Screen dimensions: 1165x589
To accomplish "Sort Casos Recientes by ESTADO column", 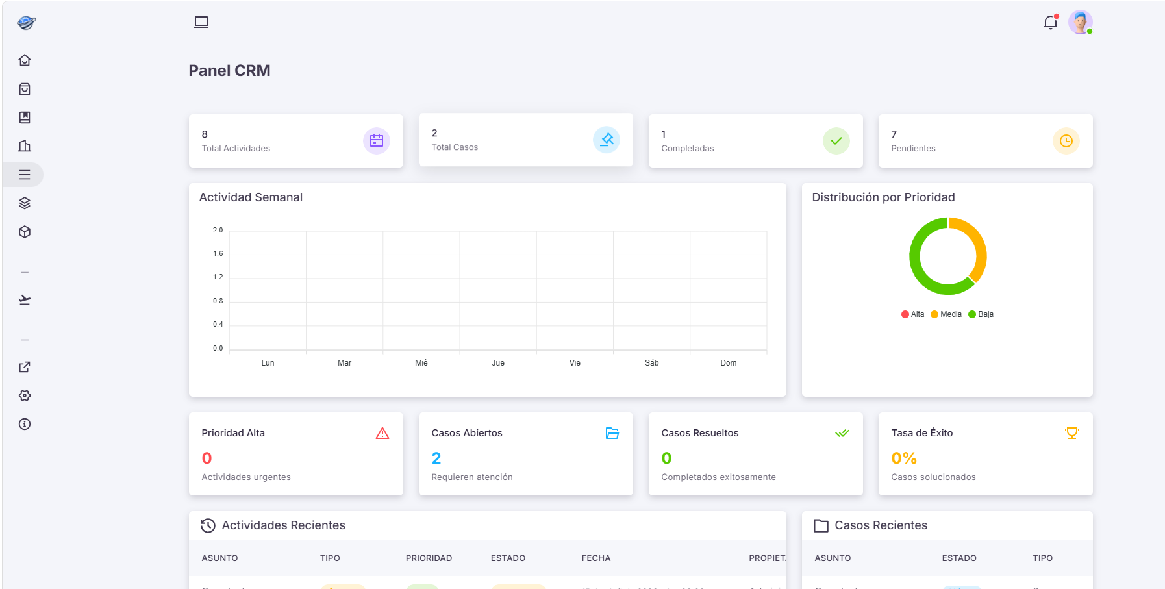I will pos(959,558).
